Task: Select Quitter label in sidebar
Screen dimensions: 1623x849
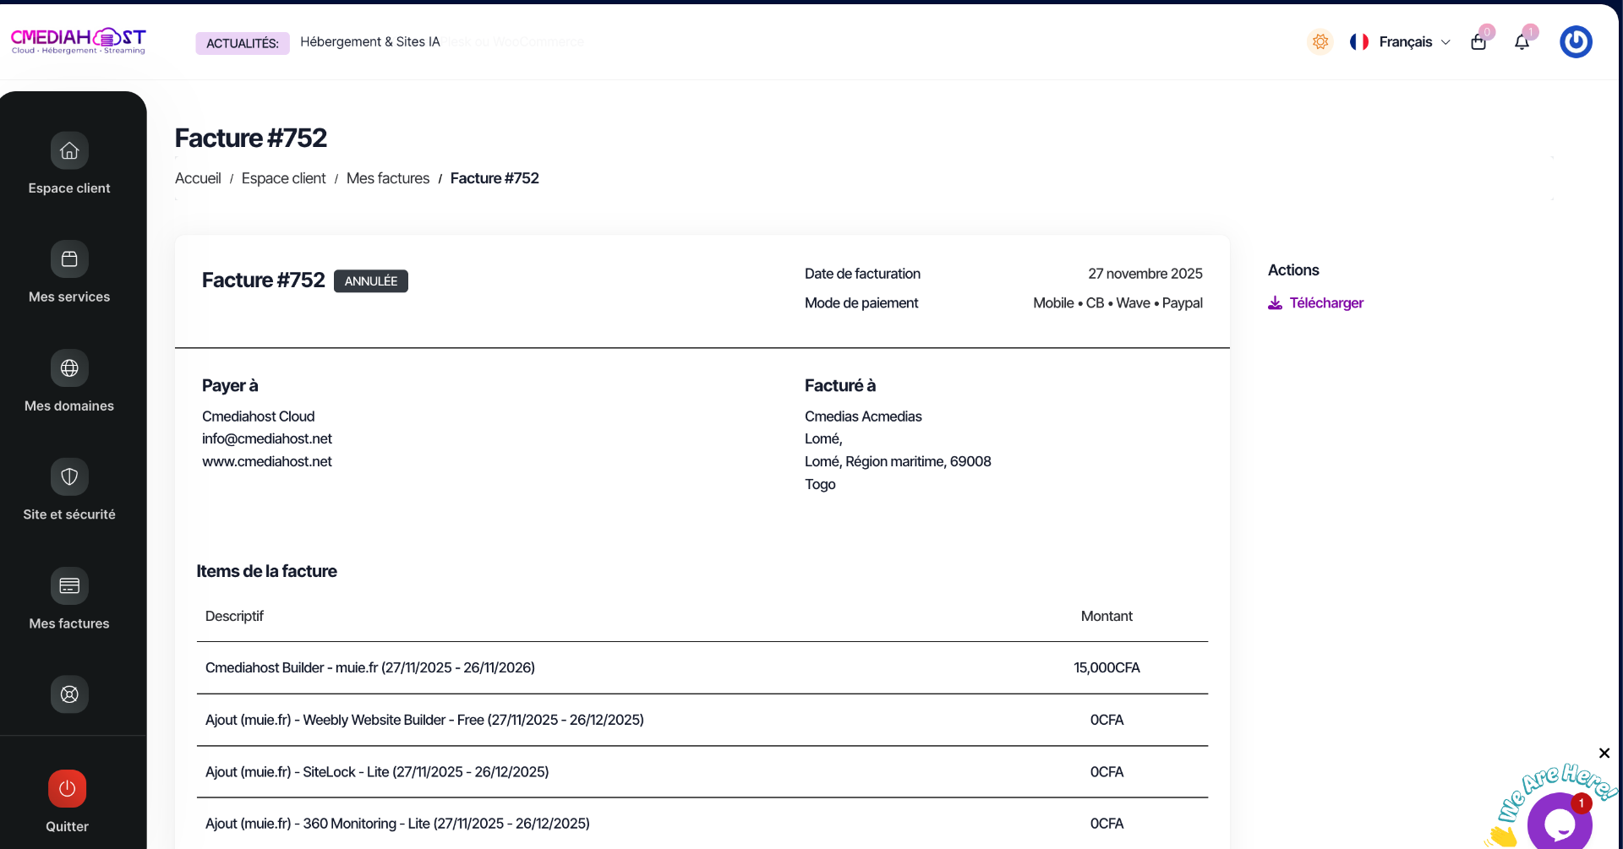Action: click(x=67, y=827)
